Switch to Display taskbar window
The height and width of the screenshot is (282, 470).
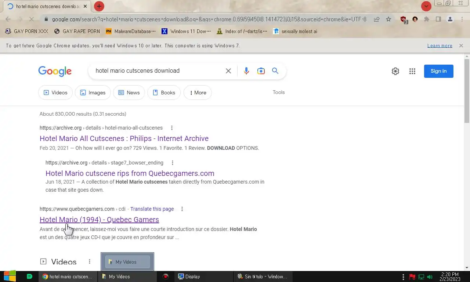pos(204,276)
